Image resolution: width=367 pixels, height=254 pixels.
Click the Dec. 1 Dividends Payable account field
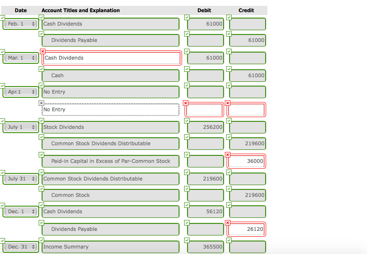click(x=111, y=229)
